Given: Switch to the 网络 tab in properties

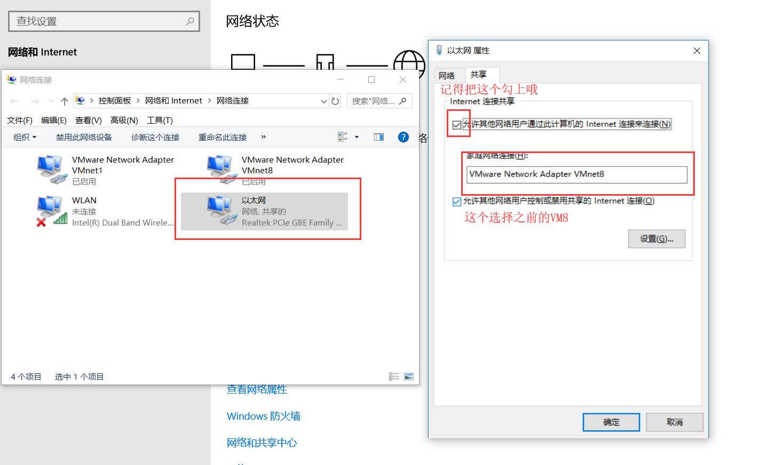Looking at the screenshot, I should coord(447,75).
